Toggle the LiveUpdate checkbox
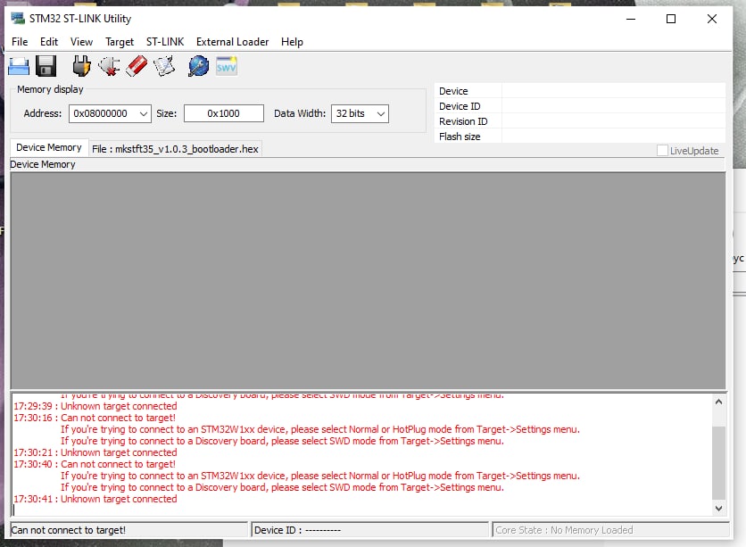 pos(662,150)
